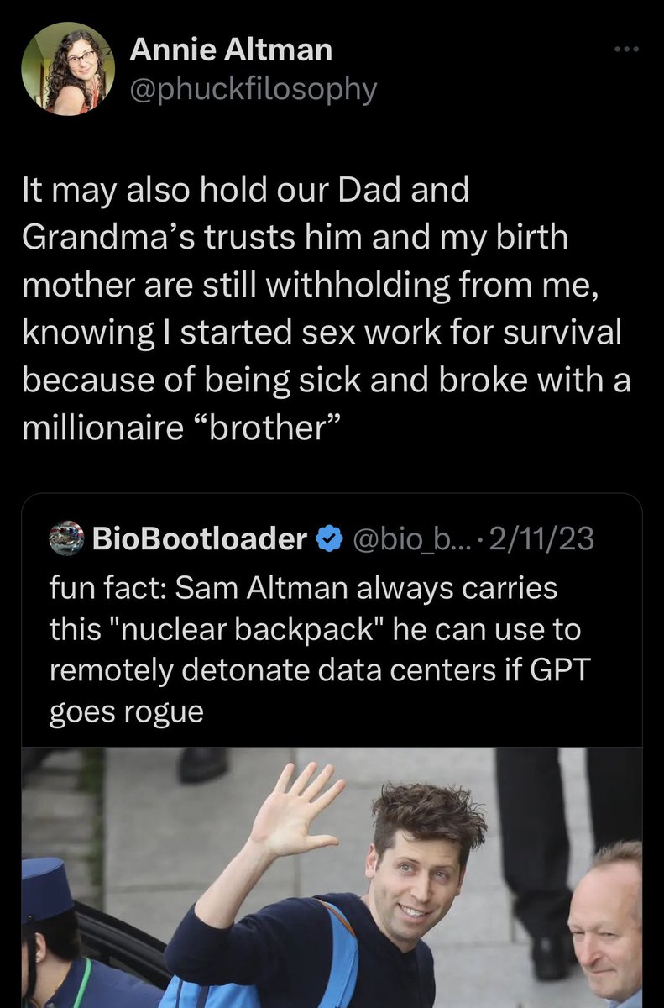Click the BioBootloader small avatar icon
664x1008 pixels.
(67, 538)
